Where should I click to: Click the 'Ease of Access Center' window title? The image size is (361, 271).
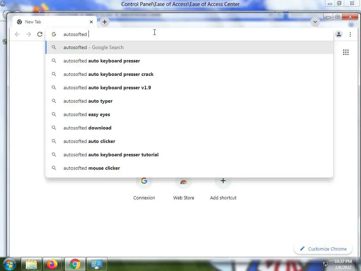tap(180, 4)
